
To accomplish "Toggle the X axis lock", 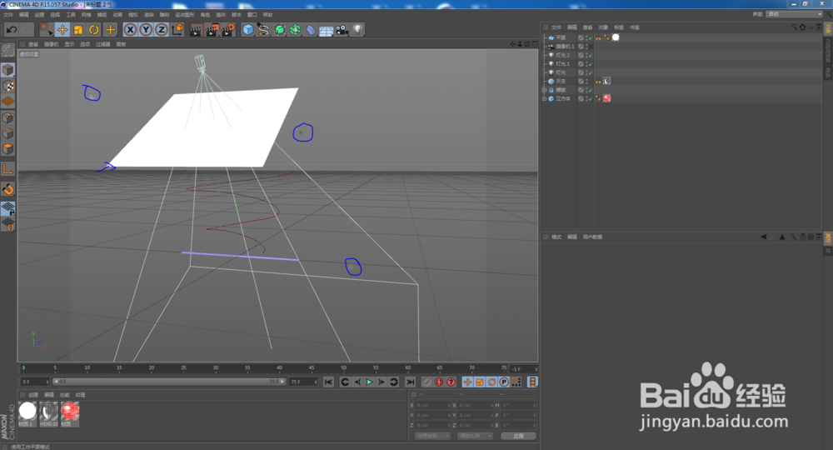I will pyautogui.click(x=130, y=30).
